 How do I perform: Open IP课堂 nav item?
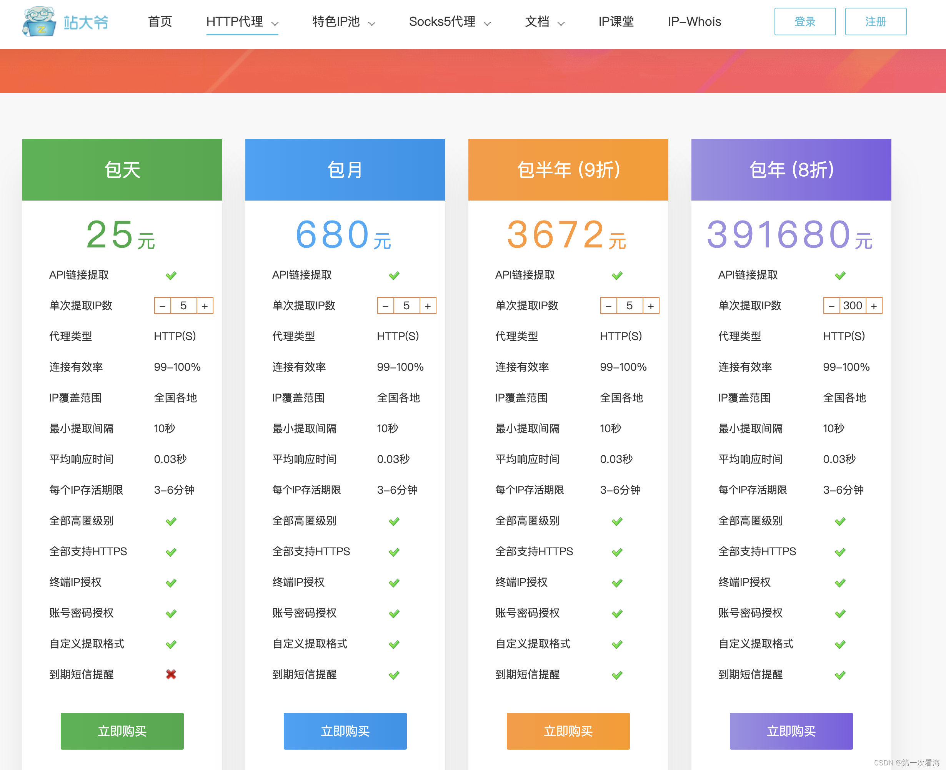tap(616, 22)
